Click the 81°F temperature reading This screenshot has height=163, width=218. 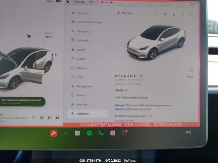pos(92,2)
